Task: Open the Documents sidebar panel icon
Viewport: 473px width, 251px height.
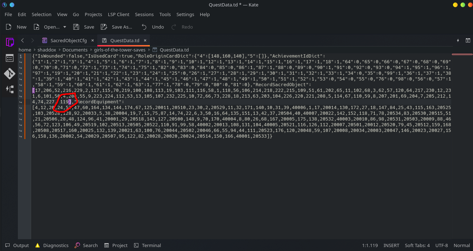Action: (x=10, y=42)
